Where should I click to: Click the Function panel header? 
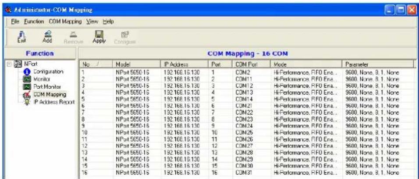(39, 53)
